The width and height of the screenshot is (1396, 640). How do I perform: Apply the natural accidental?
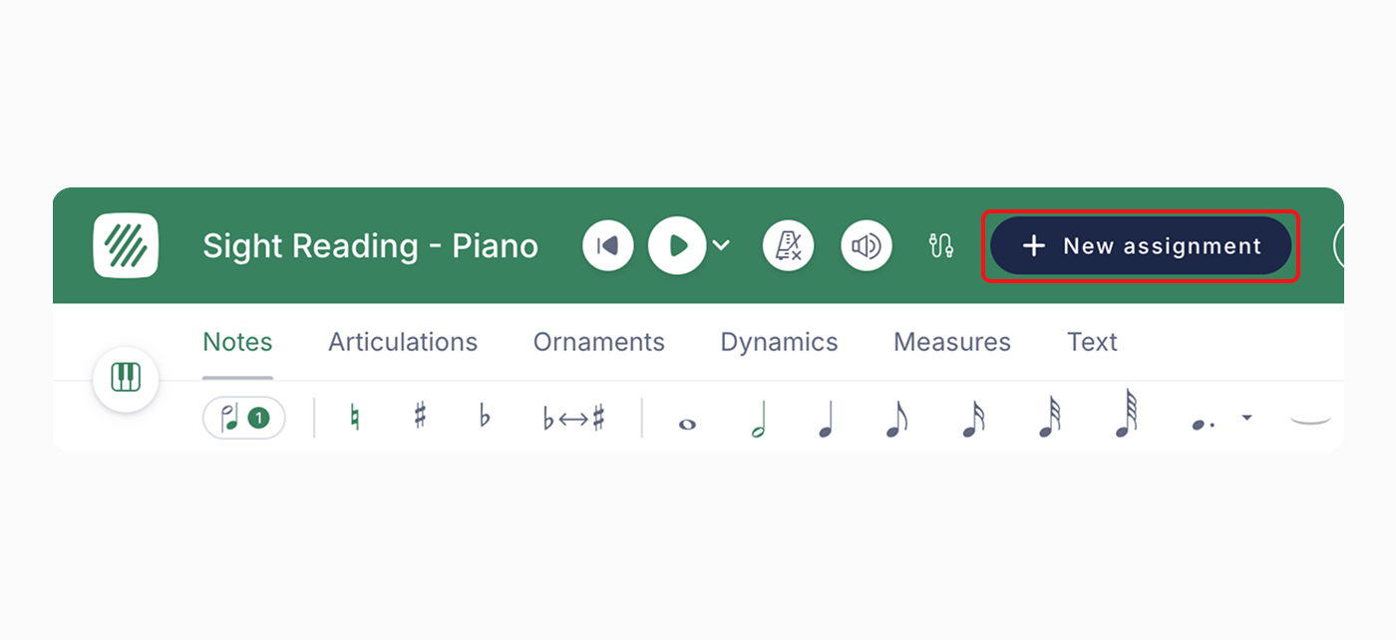(x=355, y=418)
